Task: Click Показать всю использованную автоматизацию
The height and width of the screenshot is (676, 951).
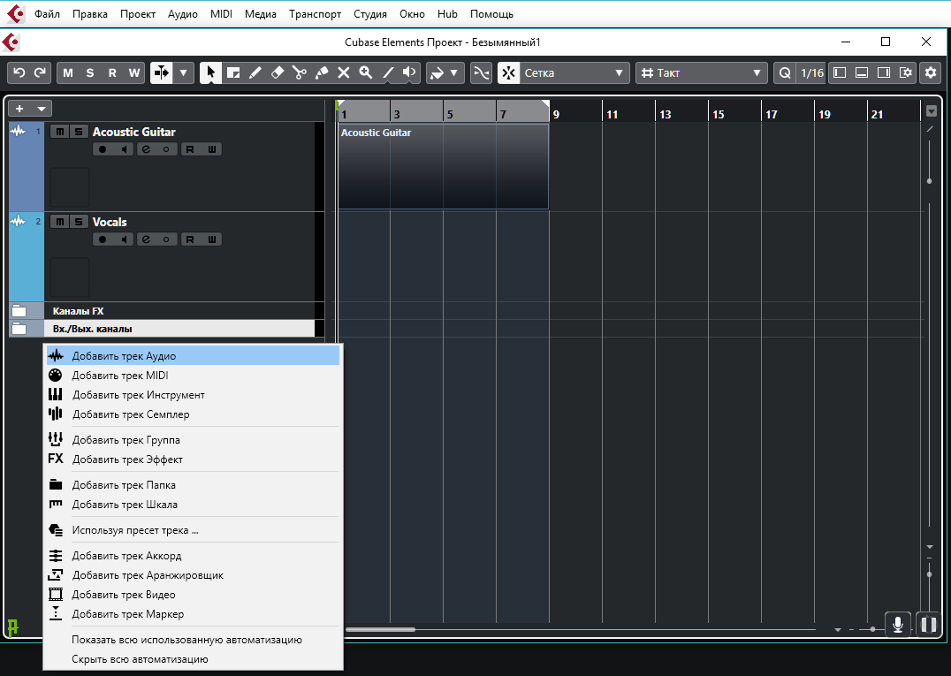Action: click(x=186, y=640)
